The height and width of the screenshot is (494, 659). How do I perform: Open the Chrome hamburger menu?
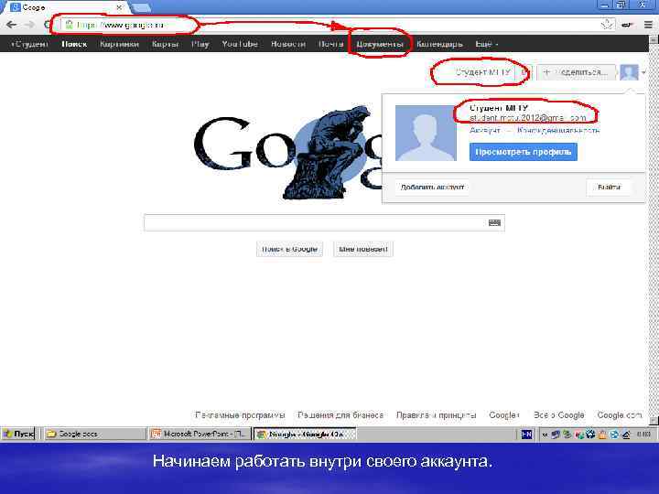648,25
